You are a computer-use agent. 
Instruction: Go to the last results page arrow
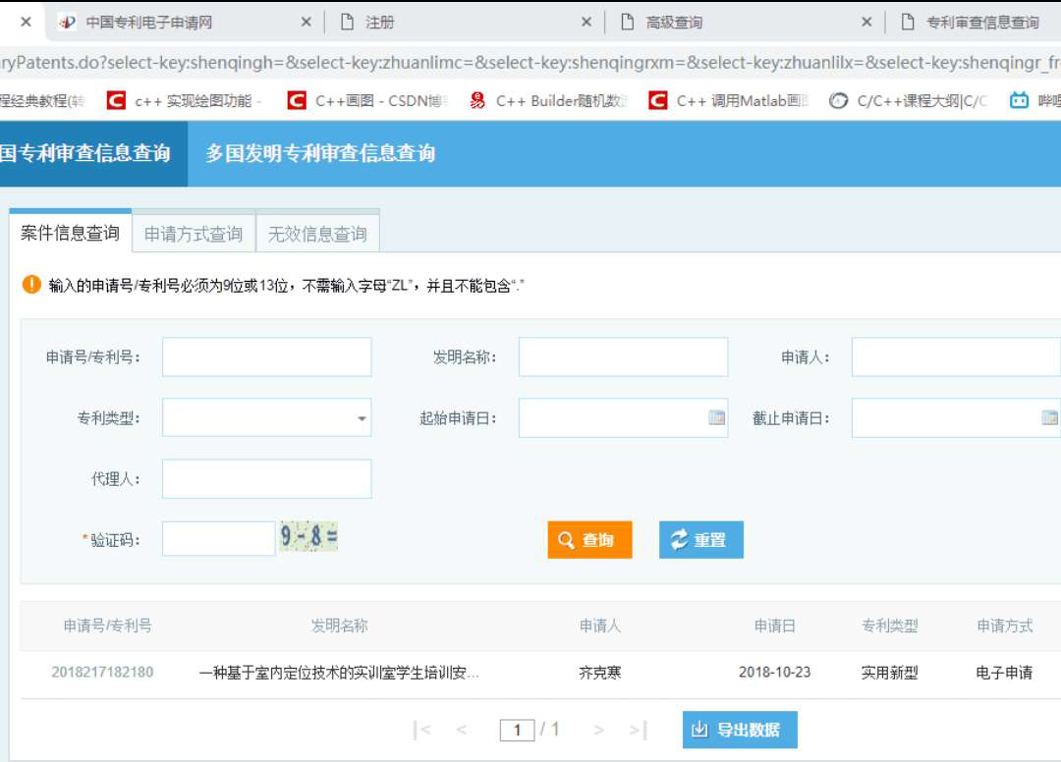point(638,730)
